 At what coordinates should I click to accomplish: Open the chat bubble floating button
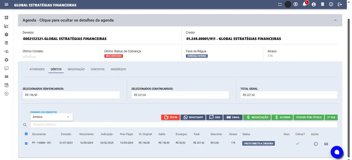click(x=337, y=152)
